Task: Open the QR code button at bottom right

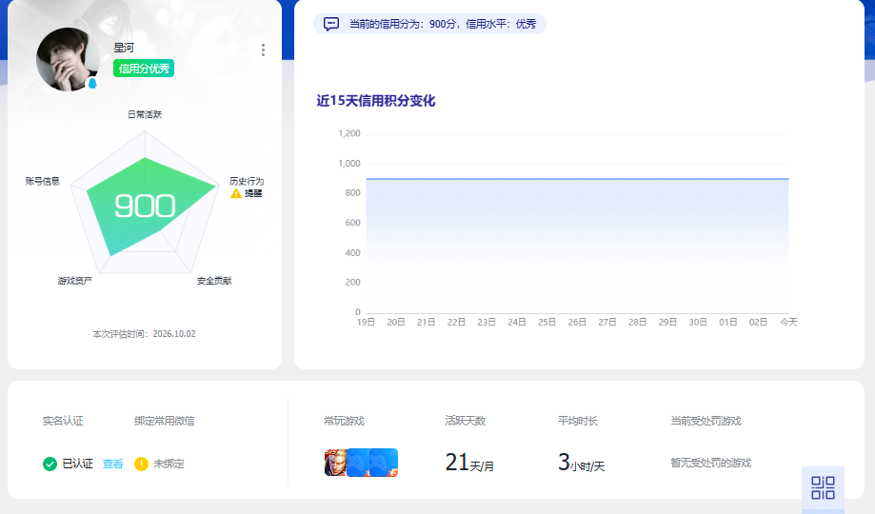Action: [x=823, y=487]
